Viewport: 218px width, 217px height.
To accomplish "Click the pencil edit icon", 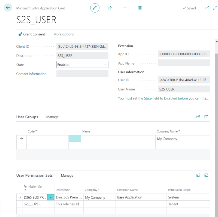I will tap(95, 8).
